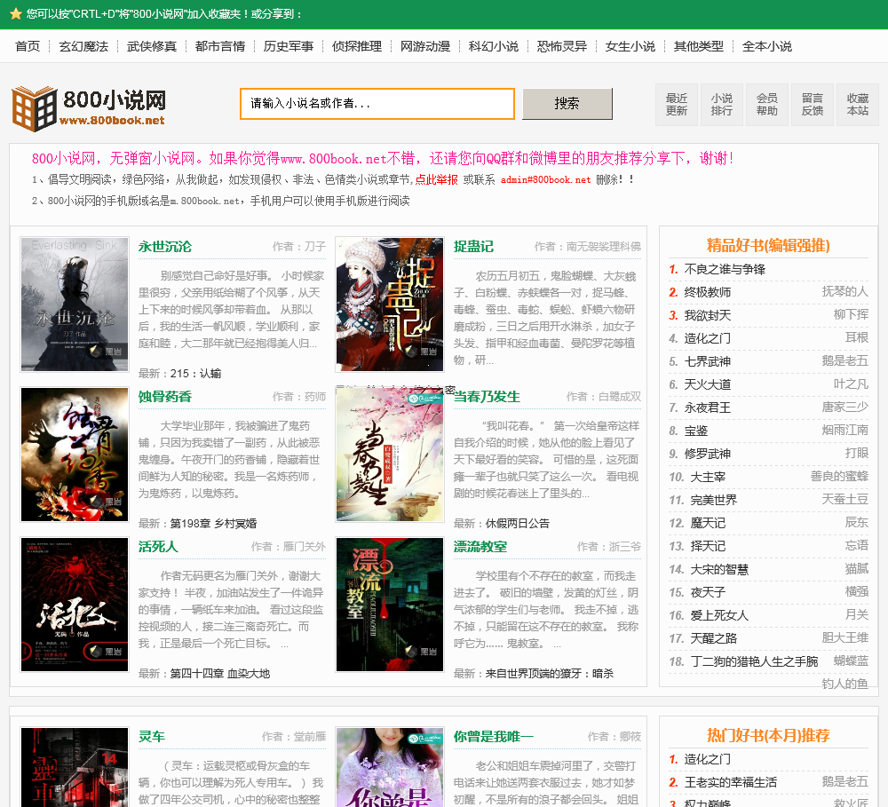Open 终极教师 in editor picks

[x=708, y=292]
